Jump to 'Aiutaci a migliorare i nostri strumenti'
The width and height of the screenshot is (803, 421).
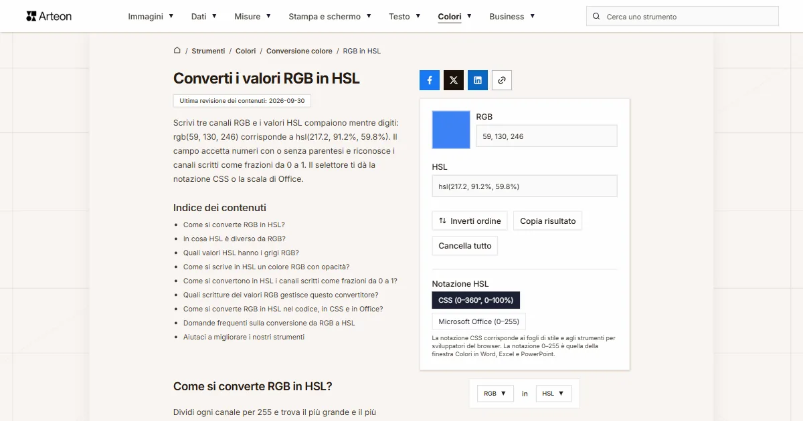pyautogui.click(x=244, y=337)
